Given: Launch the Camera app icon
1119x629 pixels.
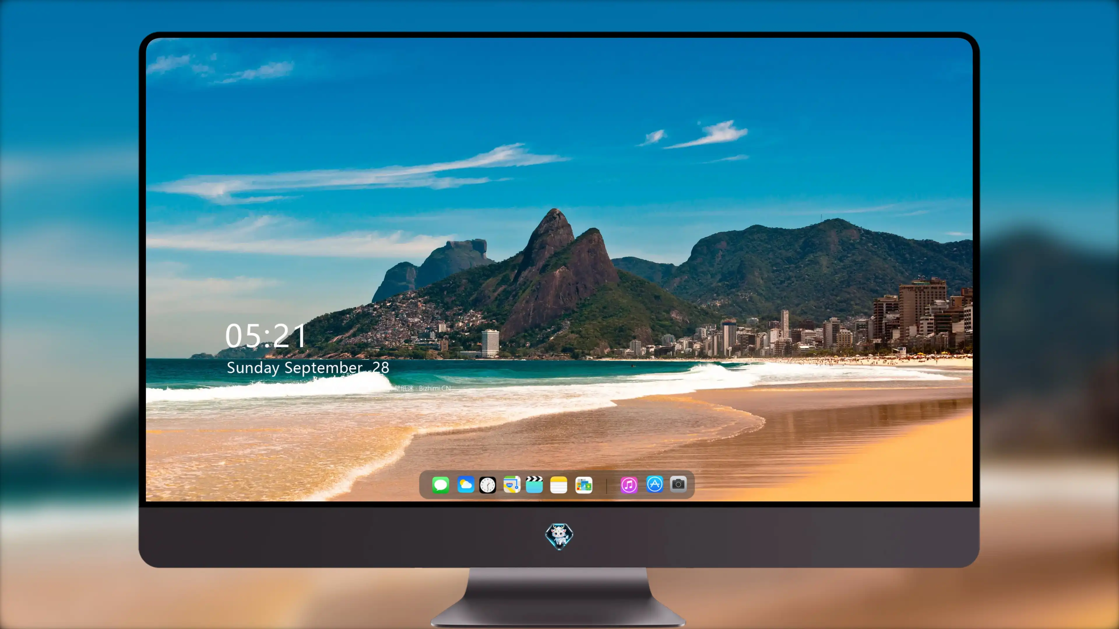Looking at the screenshot, I should tap(678, 484).
